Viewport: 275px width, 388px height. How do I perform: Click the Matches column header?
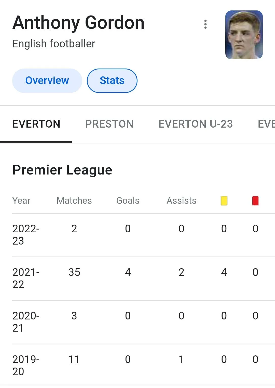[74, 201]
